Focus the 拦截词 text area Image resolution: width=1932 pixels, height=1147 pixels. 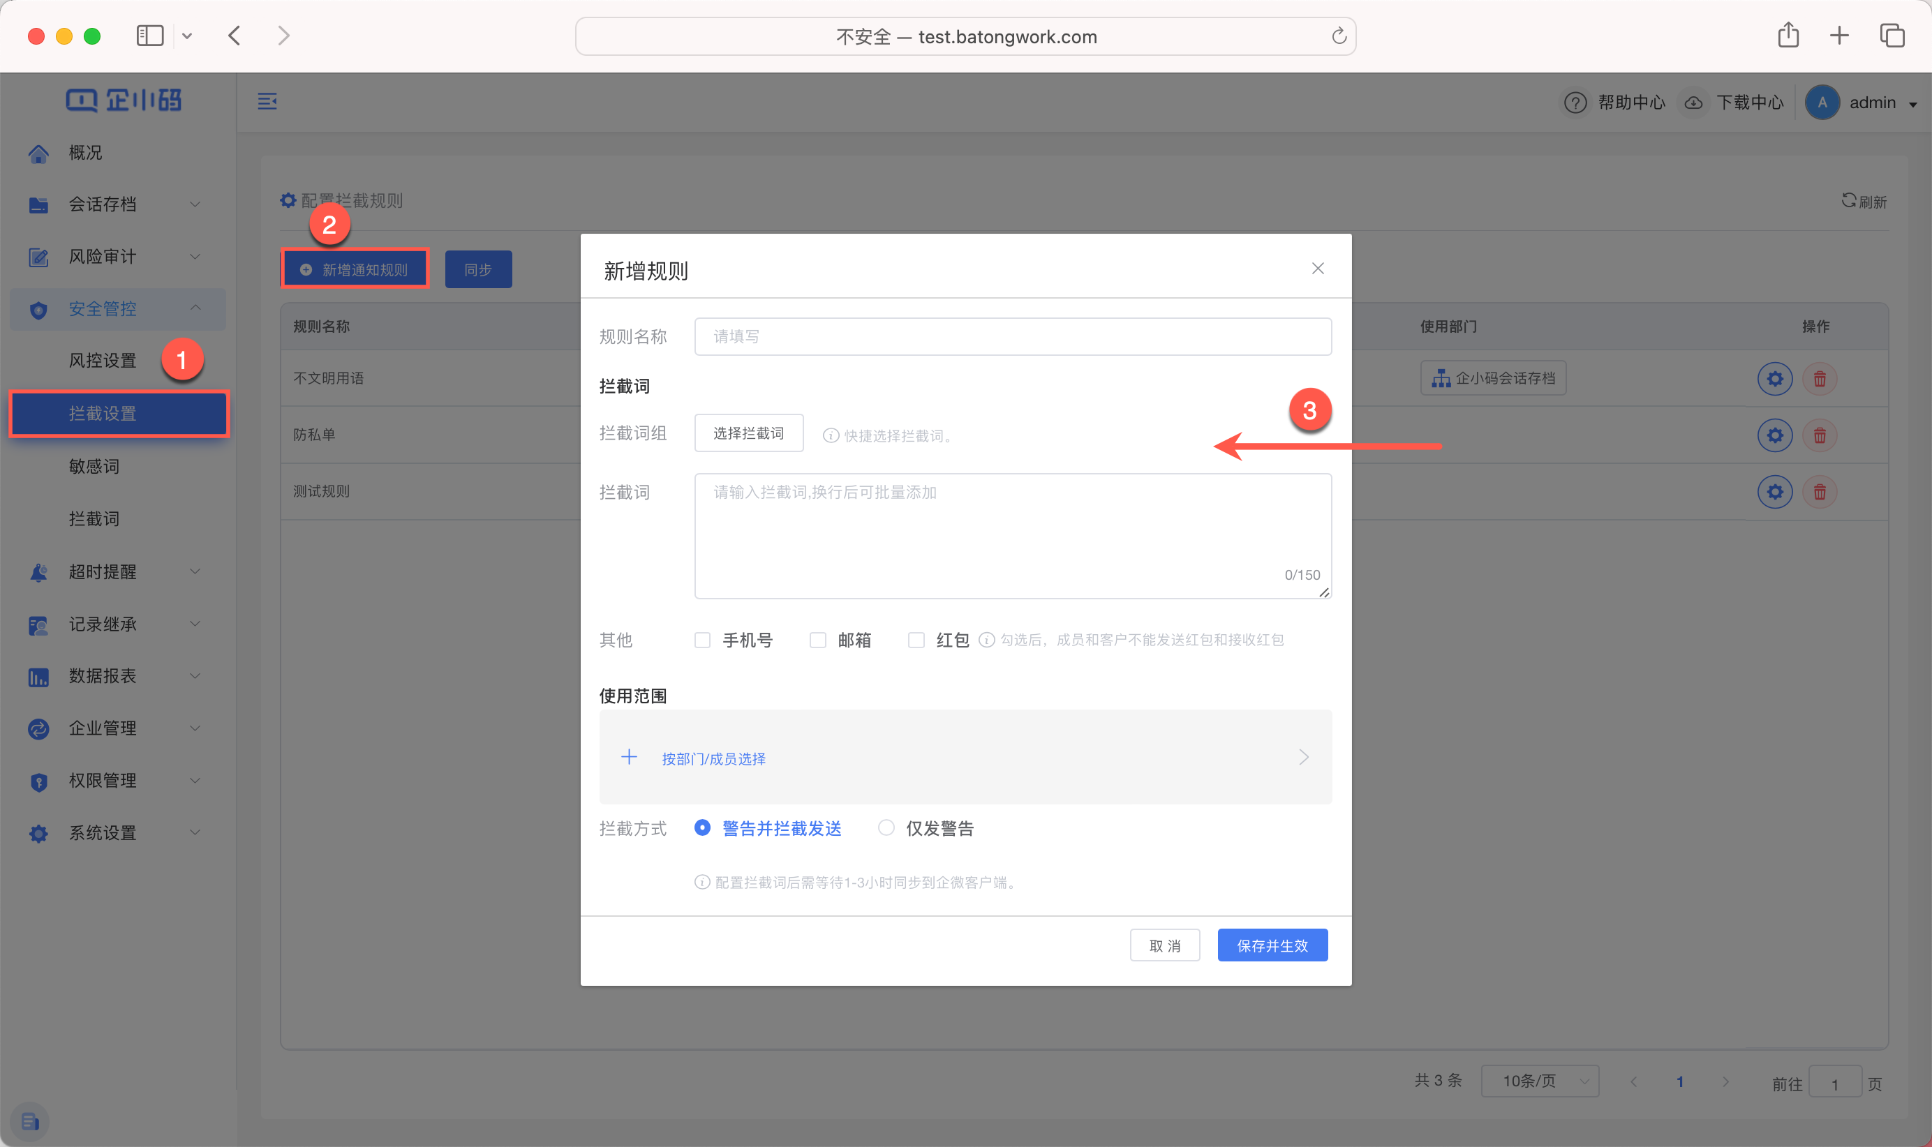click(1013, 536)
